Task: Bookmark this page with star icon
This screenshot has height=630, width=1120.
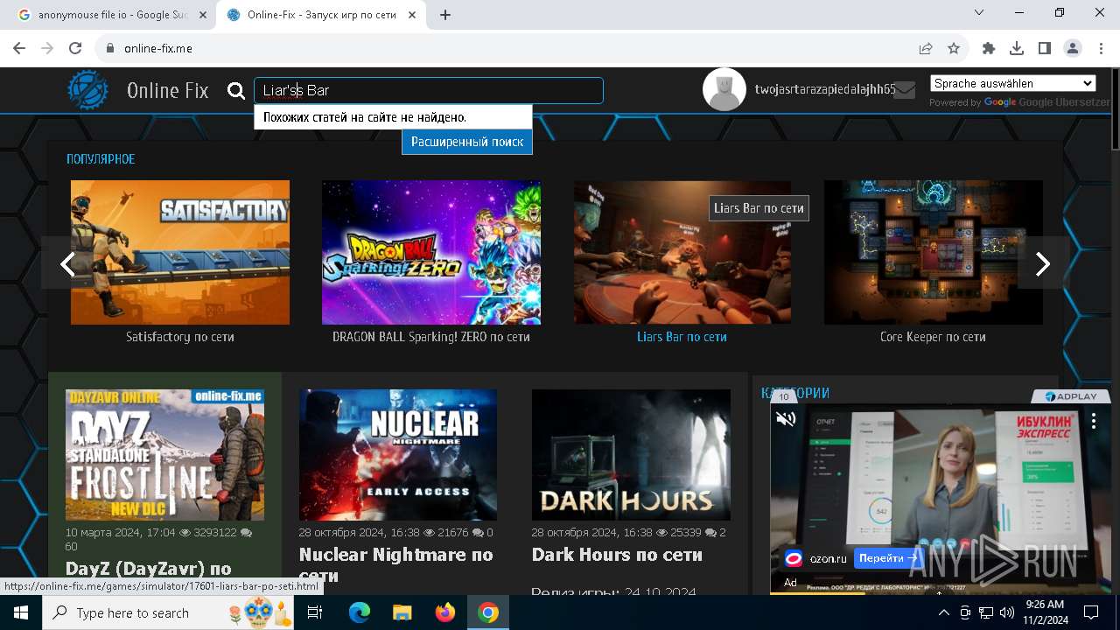Action: [x=954, y=49]
